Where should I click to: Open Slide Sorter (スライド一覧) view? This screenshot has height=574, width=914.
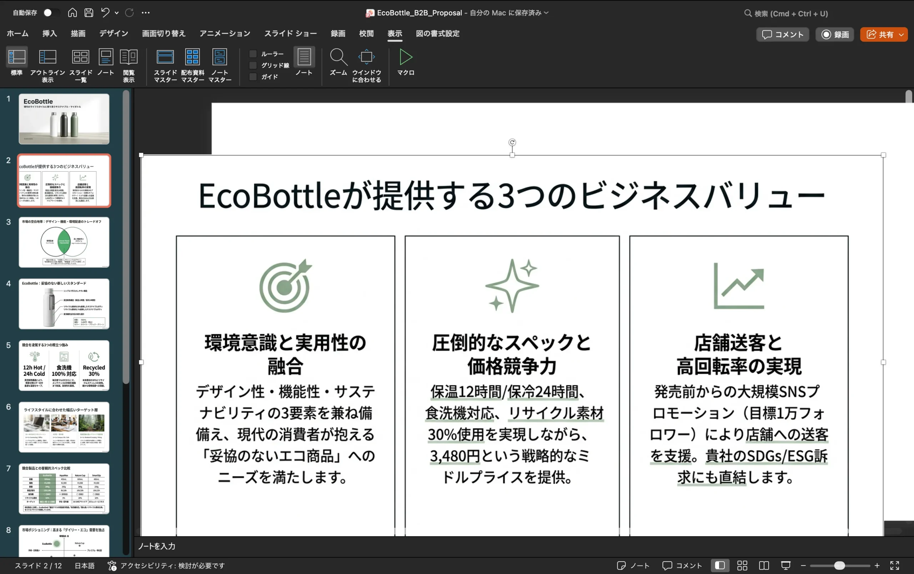tap(80, 65)
